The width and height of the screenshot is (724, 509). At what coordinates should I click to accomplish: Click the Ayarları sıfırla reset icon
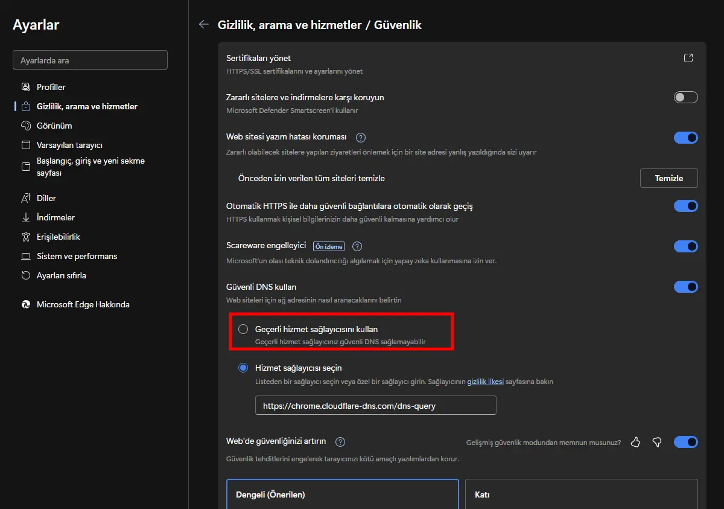click(25, 275)
